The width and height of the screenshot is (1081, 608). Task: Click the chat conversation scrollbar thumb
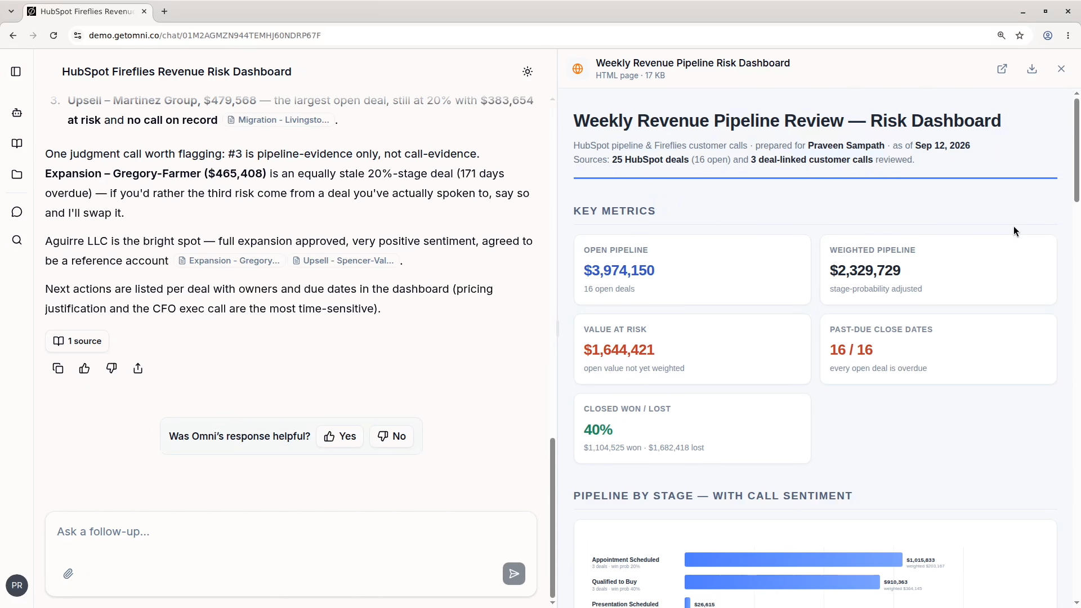pyautogui.click(x=552, y=518)
